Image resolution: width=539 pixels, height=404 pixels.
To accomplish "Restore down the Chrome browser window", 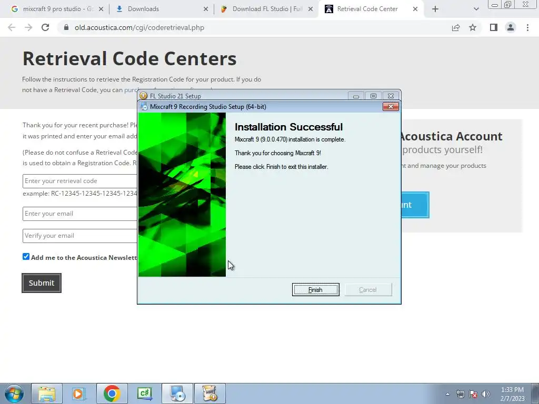I will (x=508, y=4).
